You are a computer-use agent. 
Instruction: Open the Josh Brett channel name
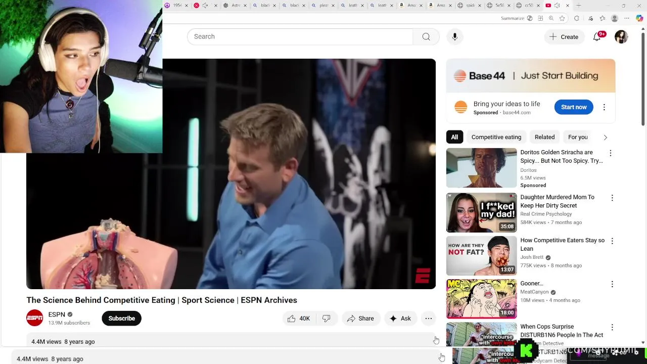(x=532, y=257)
